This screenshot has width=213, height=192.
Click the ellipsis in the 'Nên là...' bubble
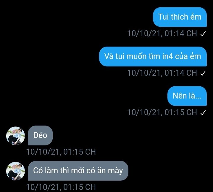pyautogui.click(x=199, y=98)
